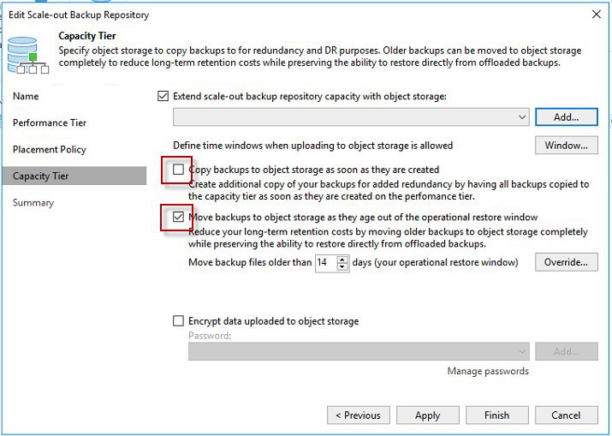Disable Move backups to object storage checkbox
This screenshot has height=436, width=612.
(178, 217)
